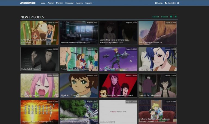Open Layton Mystery Tanteisha Episode 18 thumbnail

(x=39, y=33)
